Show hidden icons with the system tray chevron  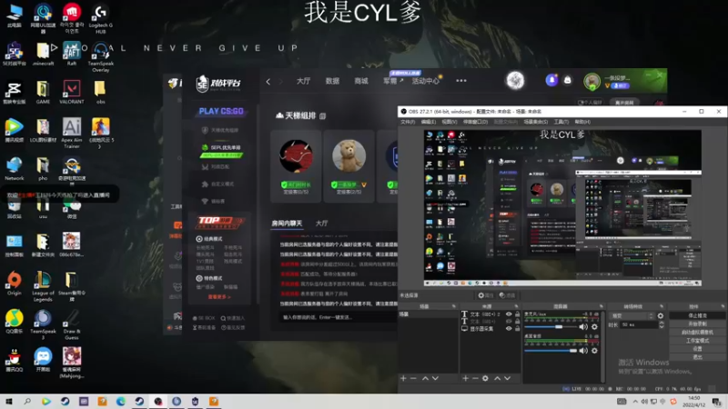[x=635, y=401]
